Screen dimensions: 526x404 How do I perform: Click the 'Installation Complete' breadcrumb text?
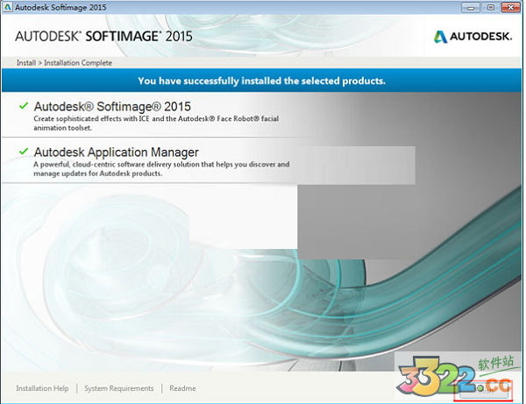click(78, 63)
